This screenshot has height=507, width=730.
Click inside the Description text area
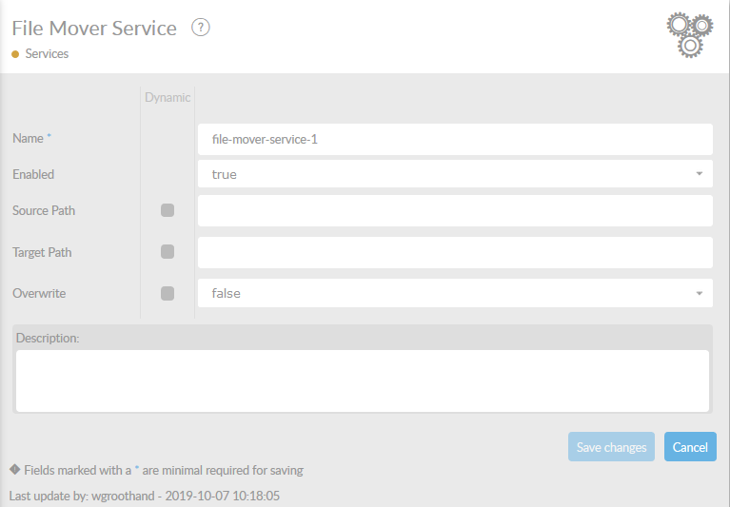[362, 380]
